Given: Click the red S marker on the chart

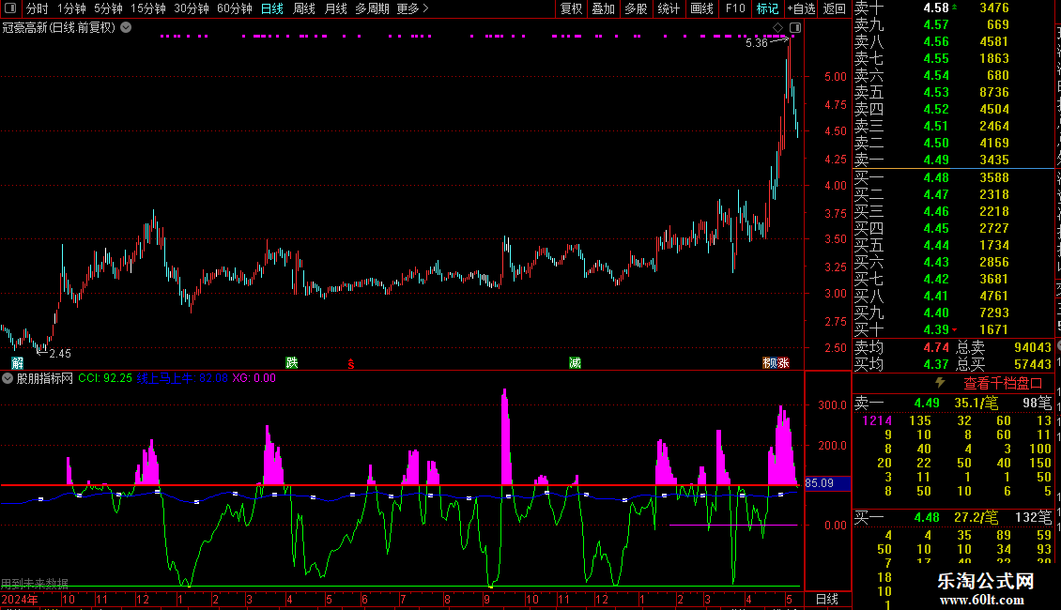Looking at the screenshot, I should click(350, 364).
